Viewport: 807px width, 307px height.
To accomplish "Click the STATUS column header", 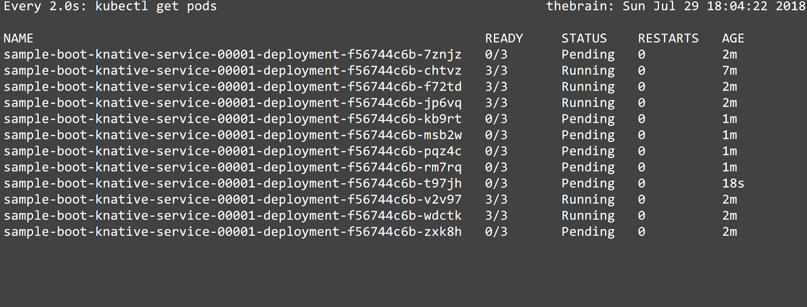I will tap(584, 38).
